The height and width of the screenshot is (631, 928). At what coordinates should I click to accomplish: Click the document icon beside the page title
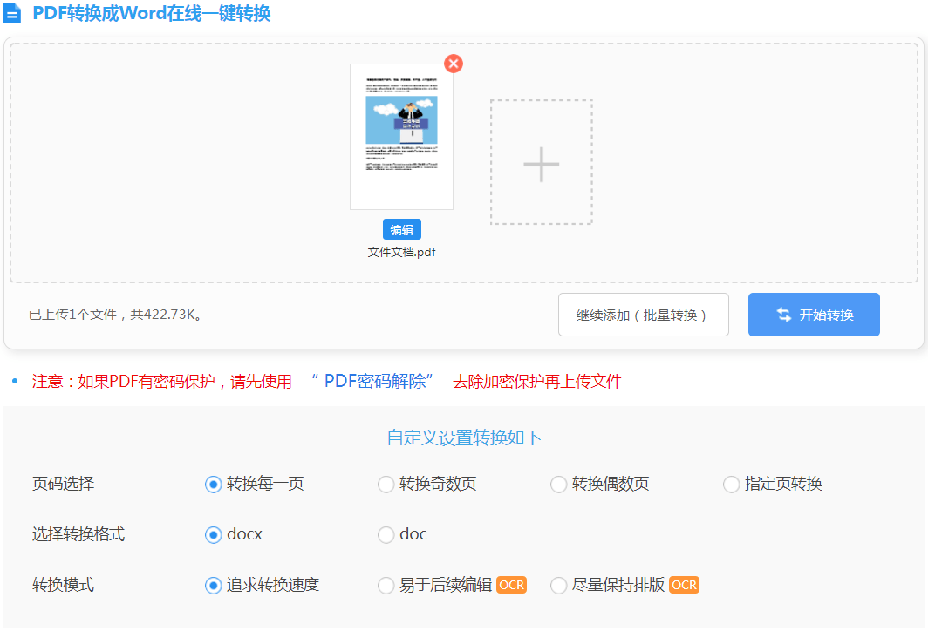12,13
